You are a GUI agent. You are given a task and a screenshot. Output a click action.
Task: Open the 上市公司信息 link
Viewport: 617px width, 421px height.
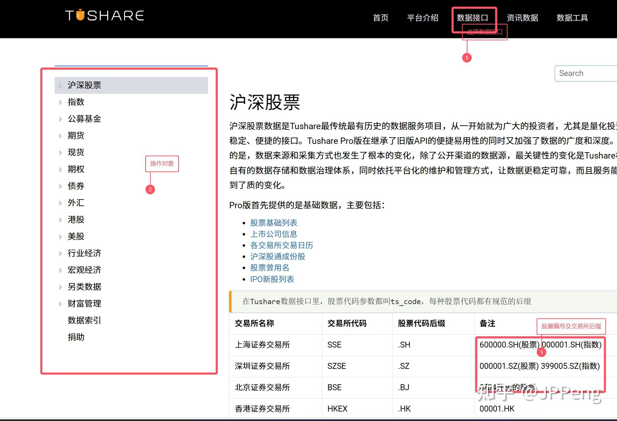click(x=274, y=234)
